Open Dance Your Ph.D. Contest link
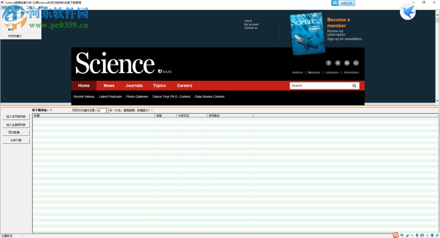Viewport: 440px width, 238px height. coord(172,96)
